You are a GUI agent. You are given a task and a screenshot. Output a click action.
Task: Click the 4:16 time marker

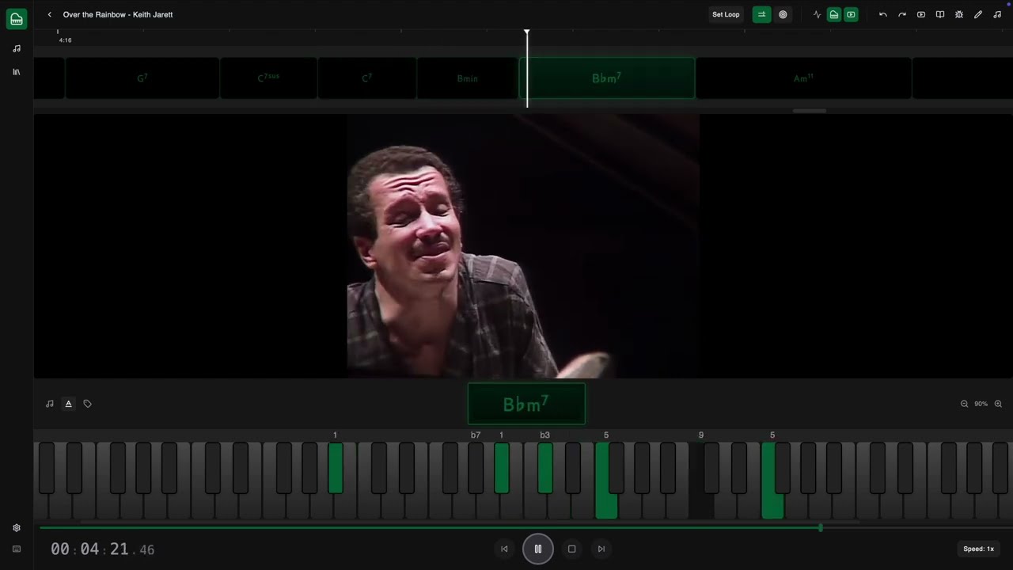[65, 40]
